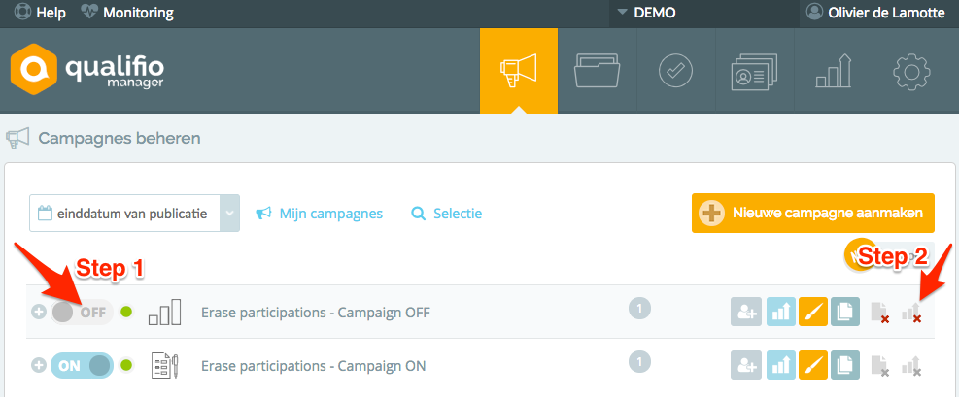This screenshot has height=397, width=959.
Task: Open the folder library icon
Action: tap(598, 71)
